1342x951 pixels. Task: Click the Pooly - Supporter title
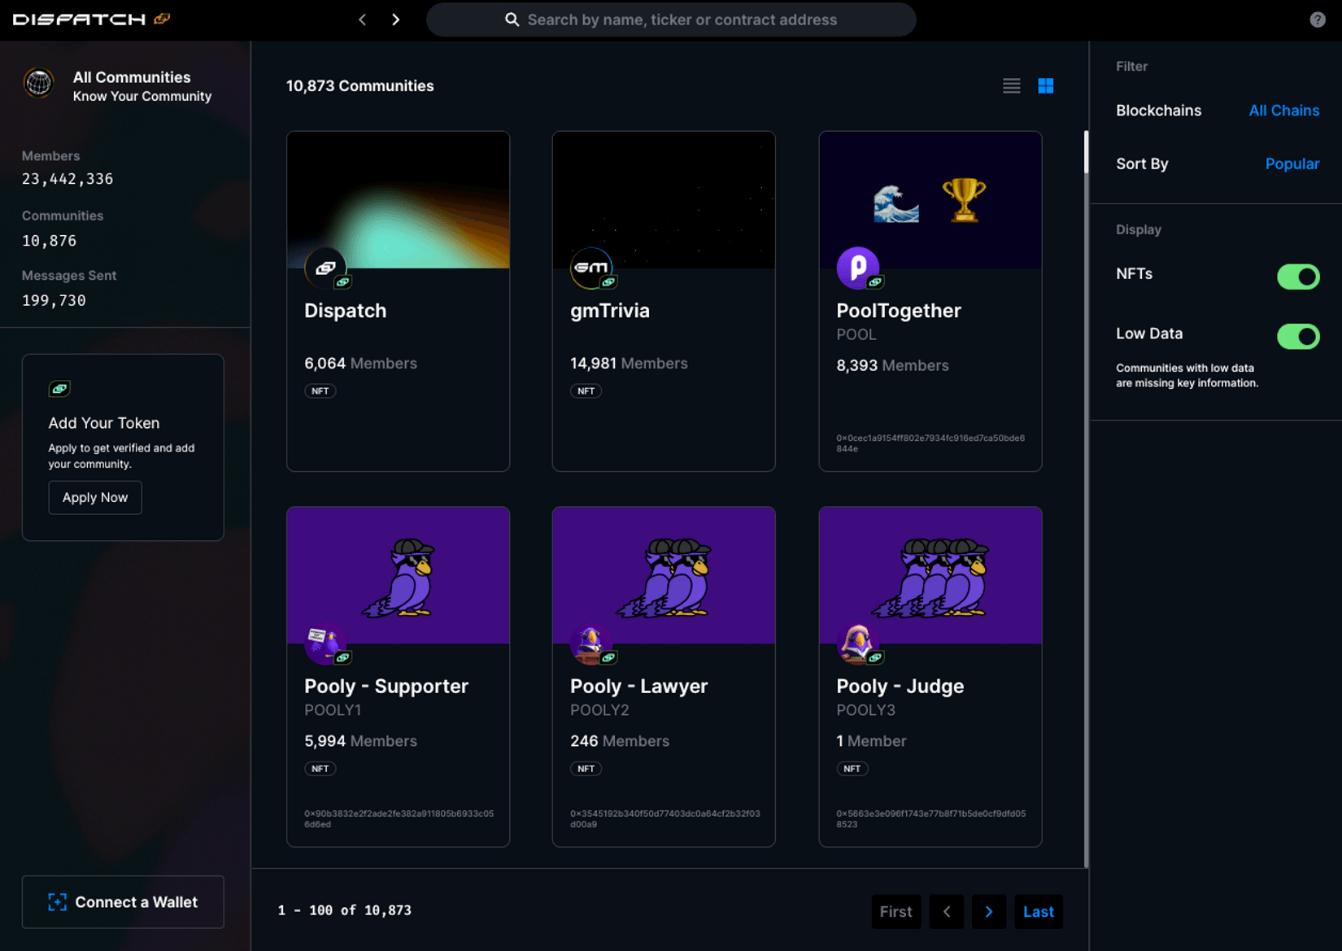point(386,687)
